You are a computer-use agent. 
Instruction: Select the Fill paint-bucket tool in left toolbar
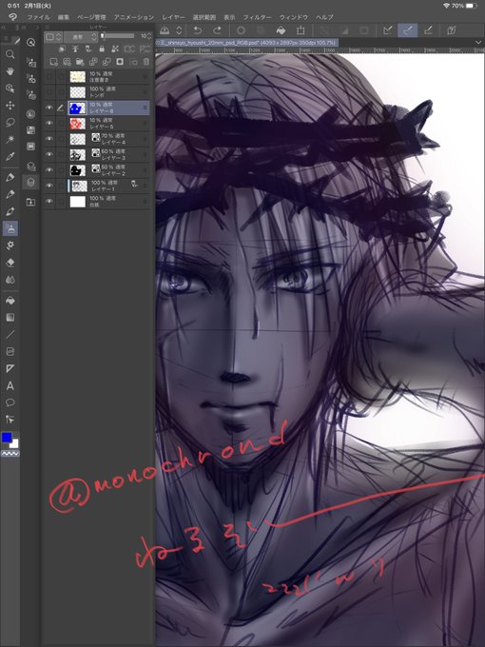pos(10,301)
